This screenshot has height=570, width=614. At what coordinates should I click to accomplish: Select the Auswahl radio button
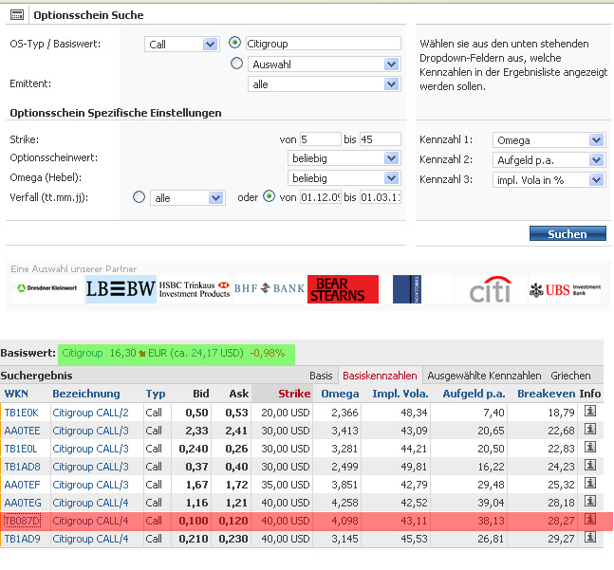coord(237,64)
